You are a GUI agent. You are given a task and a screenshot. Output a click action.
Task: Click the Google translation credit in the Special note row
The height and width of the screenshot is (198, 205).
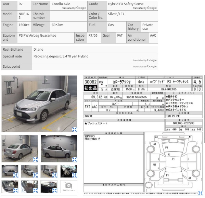click(x=145, y=60)
